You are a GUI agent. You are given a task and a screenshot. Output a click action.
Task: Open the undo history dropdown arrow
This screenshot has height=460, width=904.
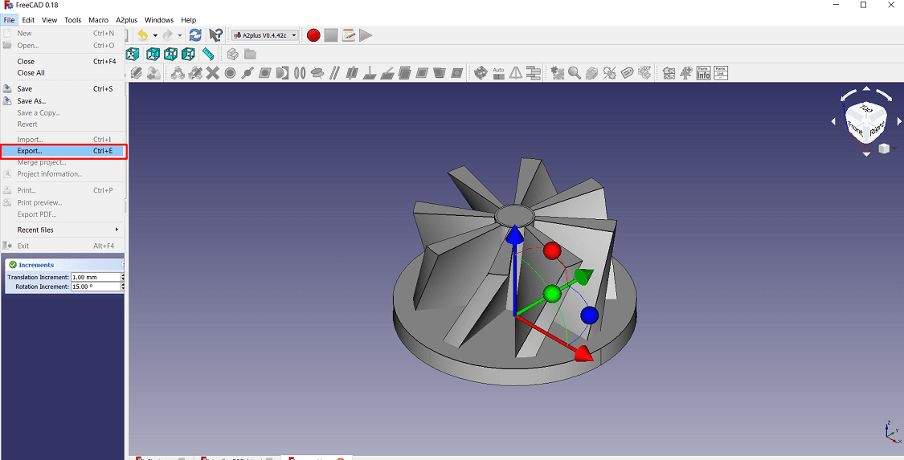click(155, 35)
